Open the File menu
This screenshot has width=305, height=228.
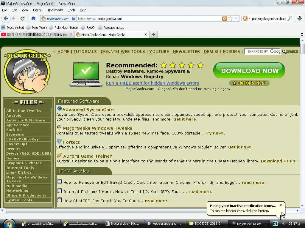pyautogui.click(x=4, y=10)
